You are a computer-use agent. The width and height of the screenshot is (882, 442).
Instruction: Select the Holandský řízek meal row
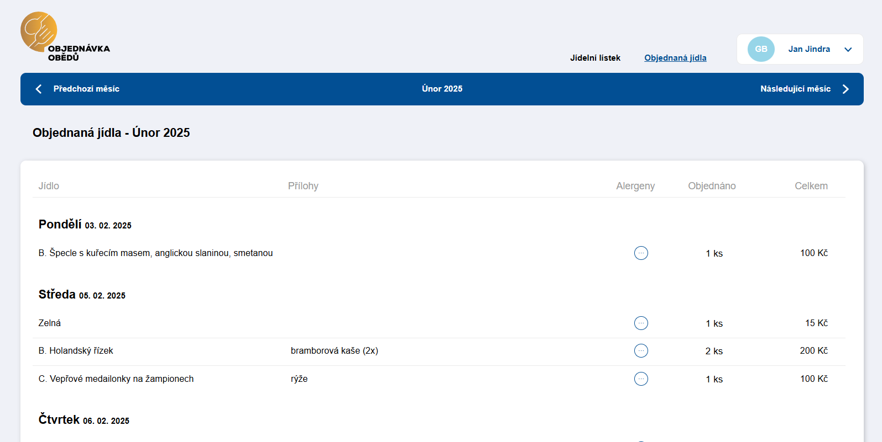pyautogui.click(x=81, y=351)
